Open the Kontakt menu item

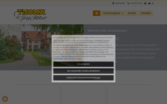[x=132, y=13]
